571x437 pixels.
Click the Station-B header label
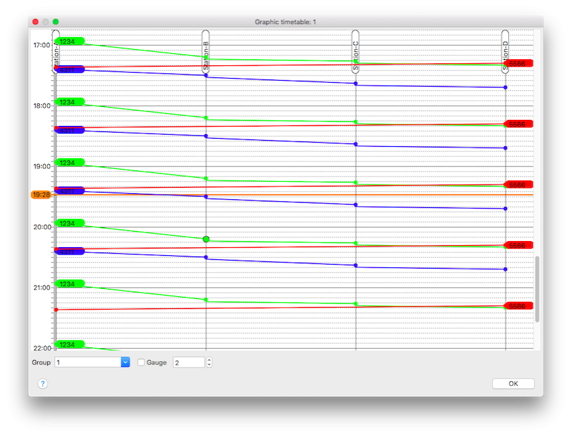tap(205, 51)
